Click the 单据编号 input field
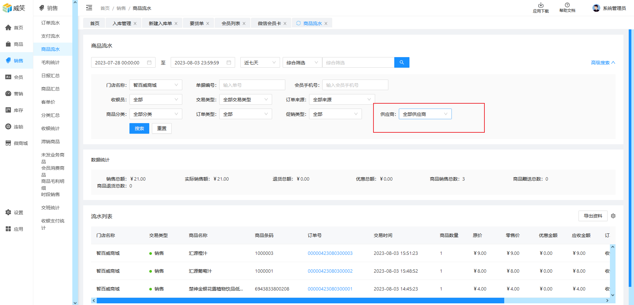The image size is (634, 305). 252,85
